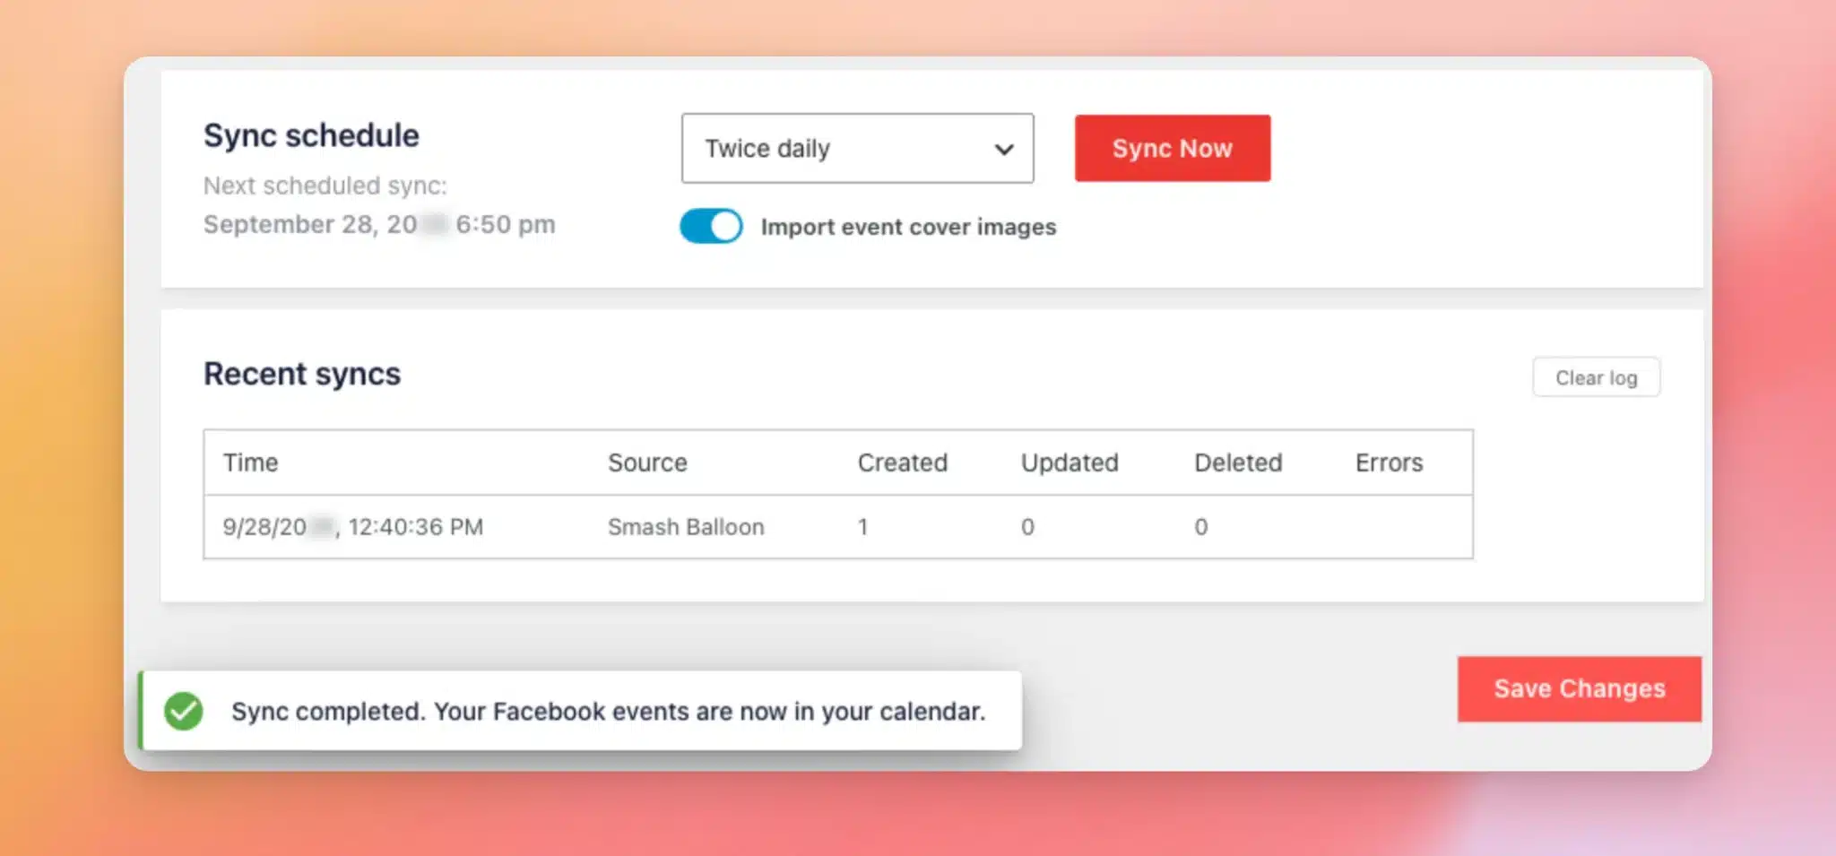Click the Time column header
This screenshot has width=1836, height=856.
pos(251,463)
